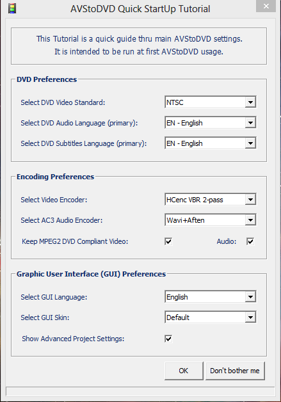Toggle Show Advanced Project Settings checkbox

coord(168,339)
